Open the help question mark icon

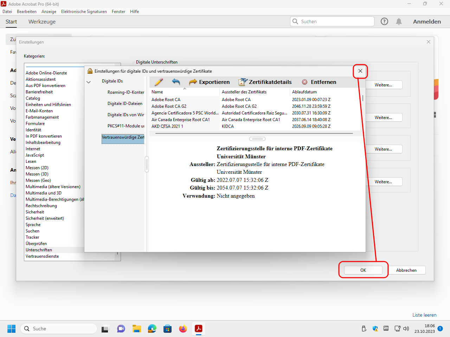[x=384, y=21]
